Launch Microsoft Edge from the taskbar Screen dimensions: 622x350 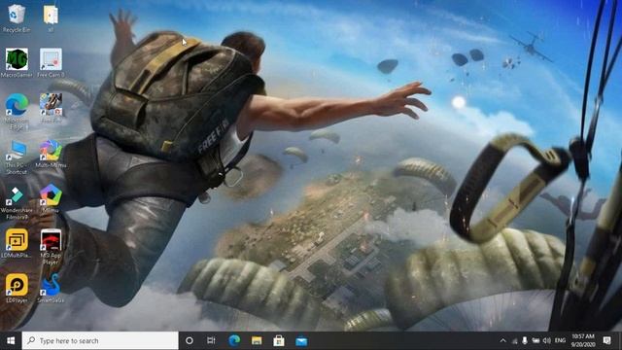(234, 341)
